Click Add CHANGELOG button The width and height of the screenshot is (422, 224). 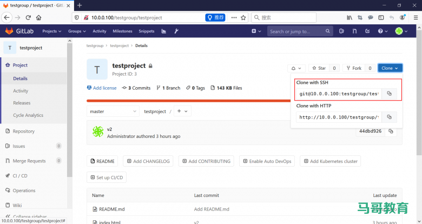pos(148,161)
